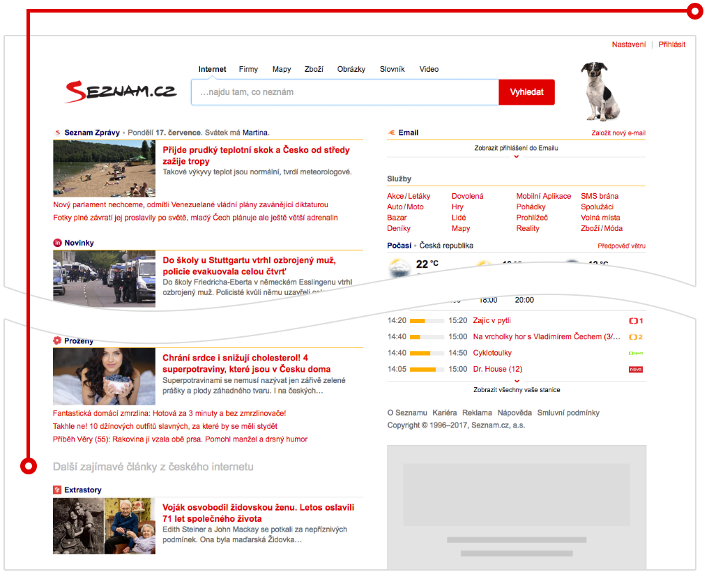Switch to the Zboží search tab
Image resolution: width=709 pixels, height=579 pixels.
314,69
